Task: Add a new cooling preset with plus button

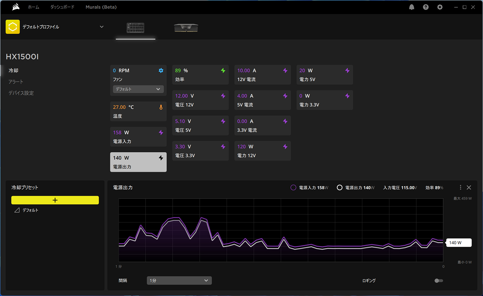Action: (55, 200)
